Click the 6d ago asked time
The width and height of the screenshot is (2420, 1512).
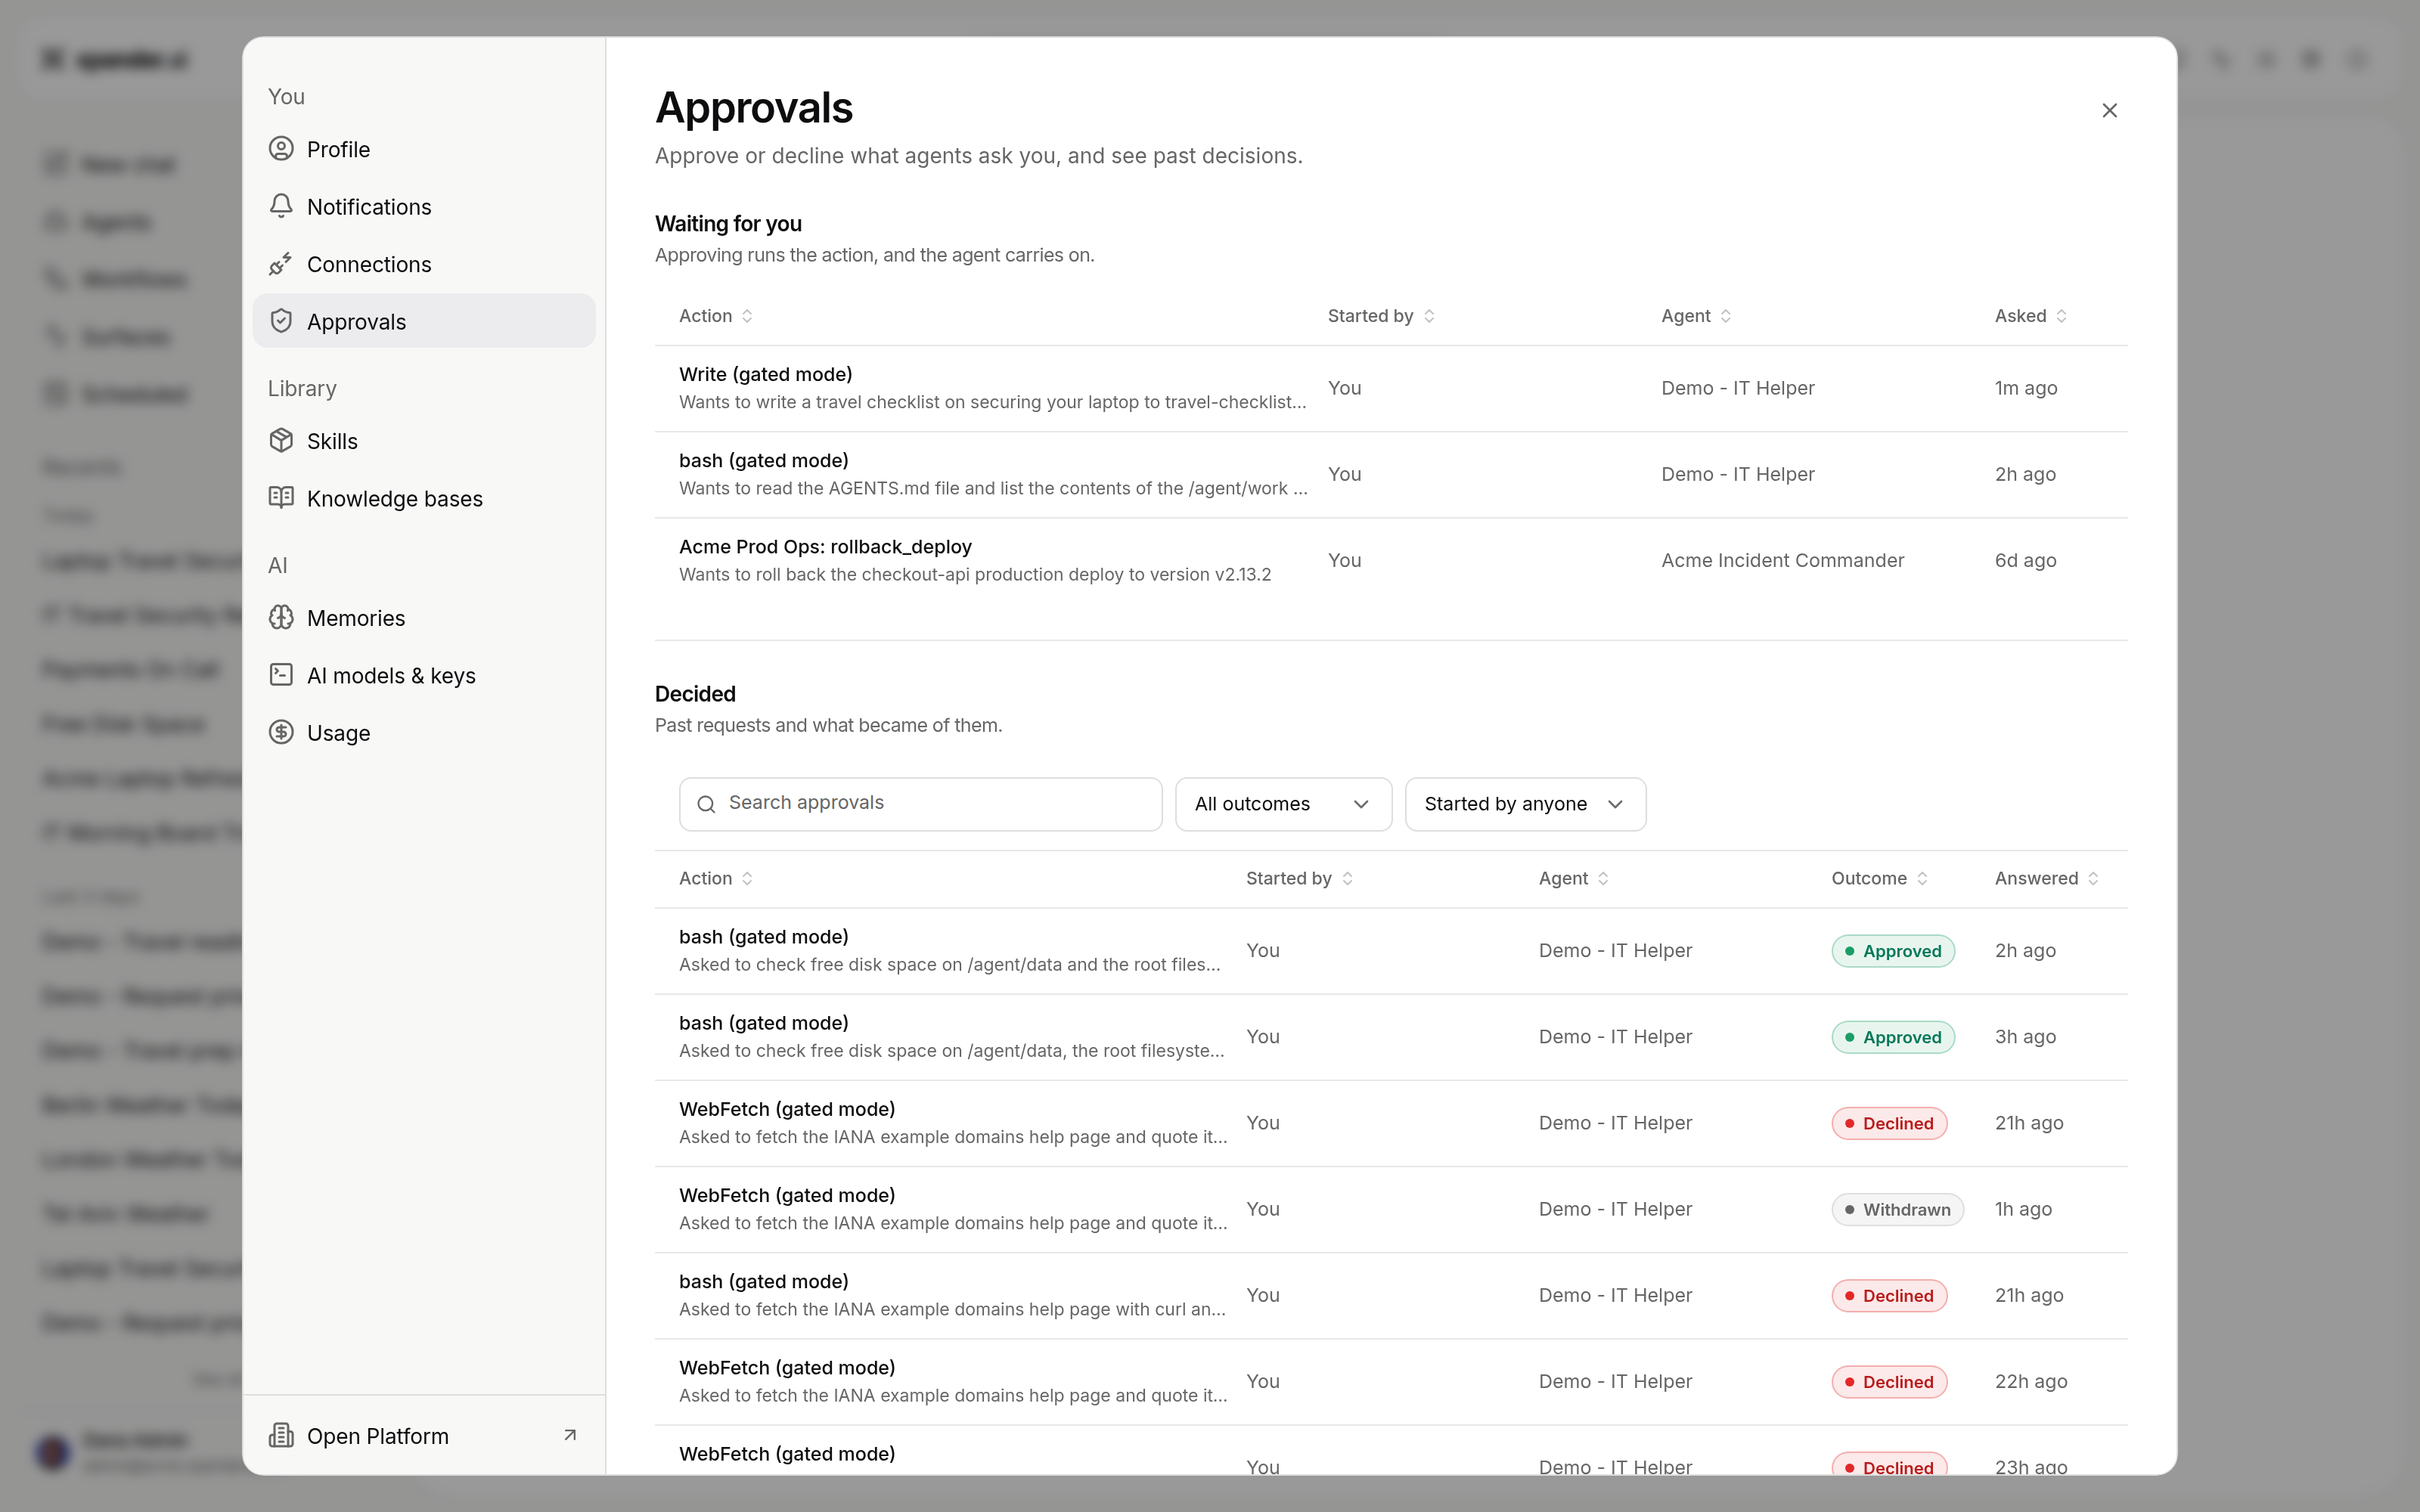2026,560
